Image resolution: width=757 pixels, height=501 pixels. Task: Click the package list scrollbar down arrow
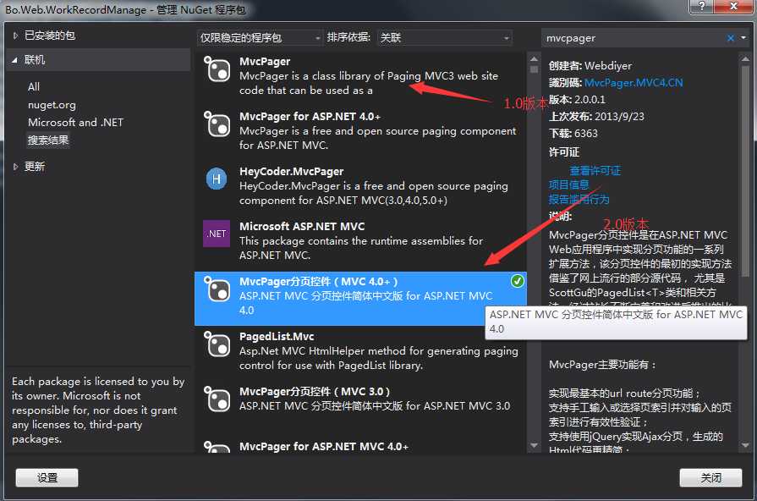(x=534, y=445)
